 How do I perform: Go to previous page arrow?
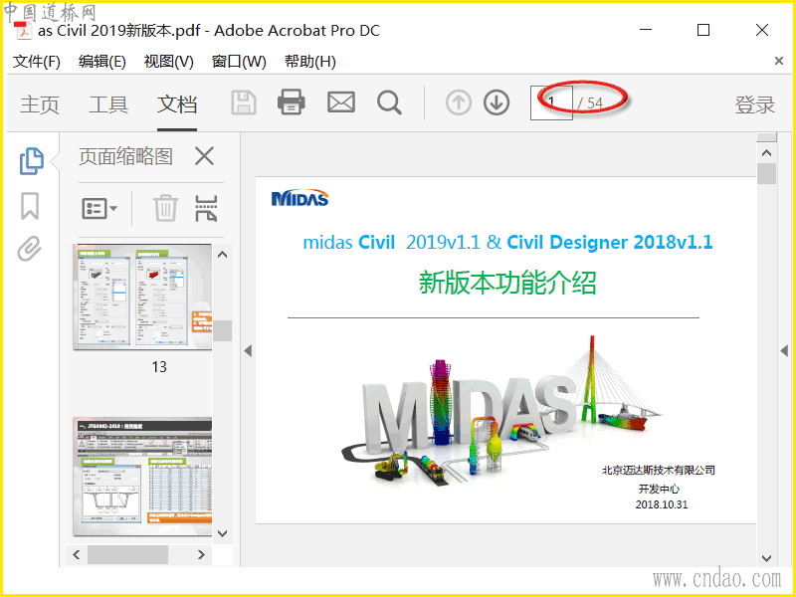459,102
